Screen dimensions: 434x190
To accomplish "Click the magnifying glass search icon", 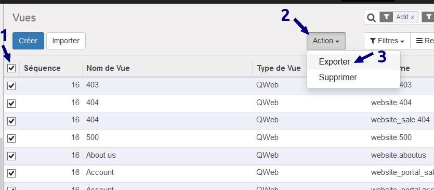I will [x=371, y=18].
